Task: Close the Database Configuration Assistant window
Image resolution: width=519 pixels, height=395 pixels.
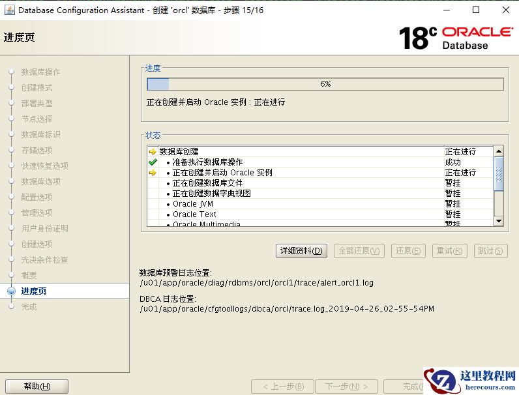Action: click(506, 10)
